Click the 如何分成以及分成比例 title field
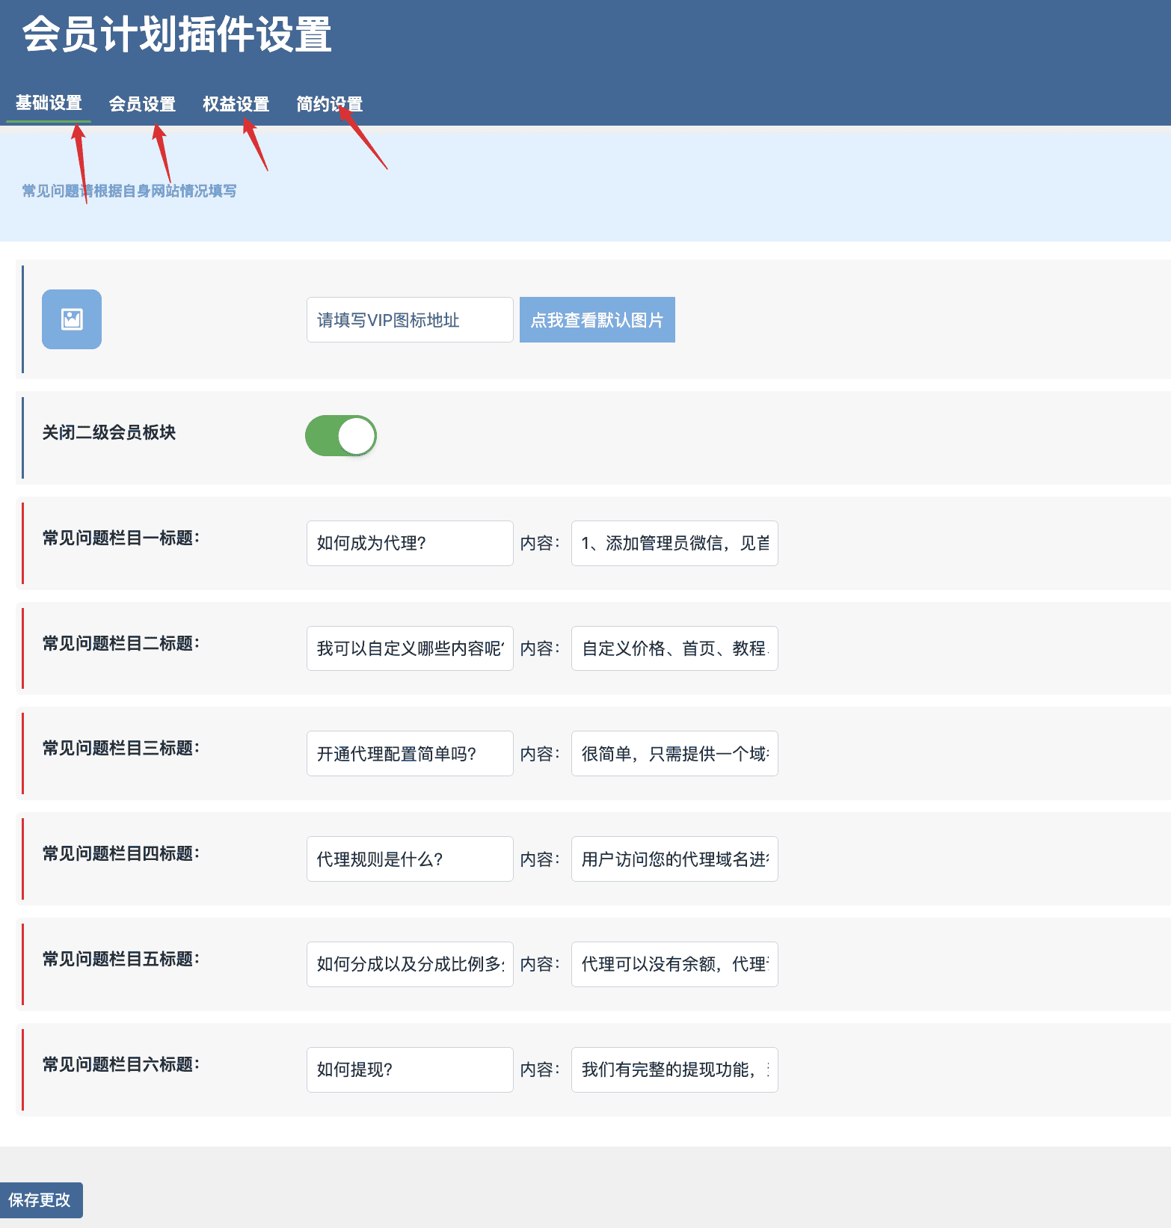Image resolution: width=1171 pixels, height=1228 pixels. (x=410, y=964)
